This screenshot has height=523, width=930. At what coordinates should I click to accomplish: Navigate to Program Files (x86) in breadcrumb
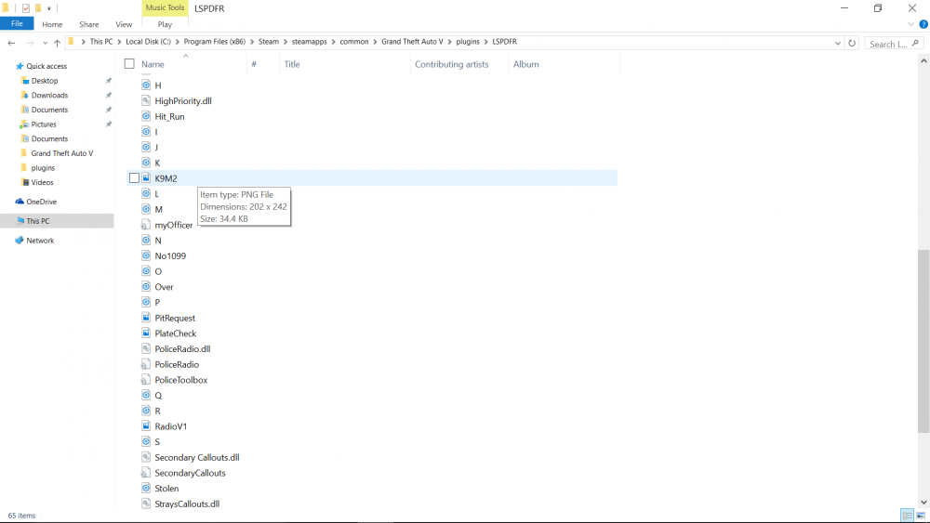click(214, 42)
